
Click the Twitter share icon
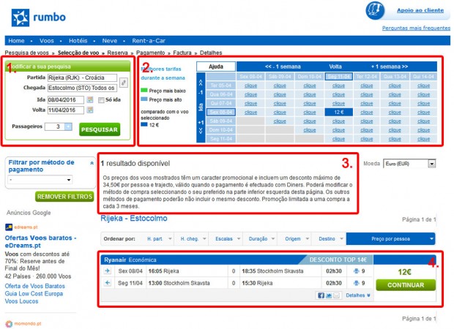[329, 295]
